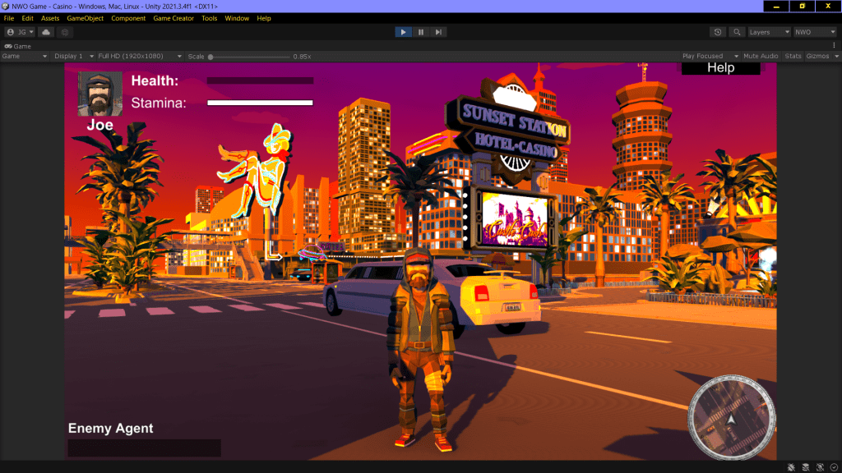Expand the Full HD resolution dropdown

(x=134, y=57)
